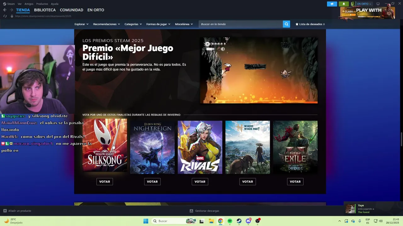This screenshot has width=403, height=226.
Task: Click the blue search magnifier button
Action: coord(286,24)
